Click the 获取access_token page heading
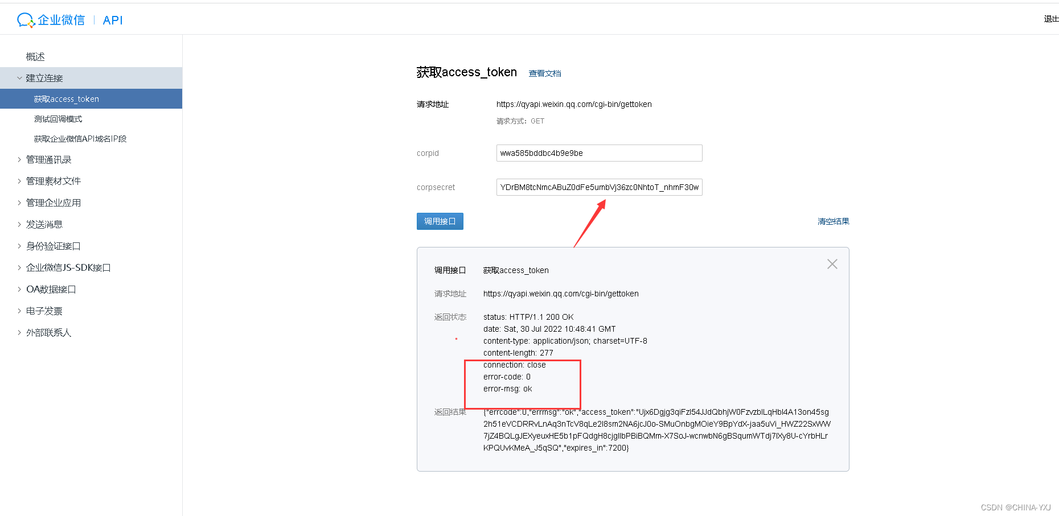 pyautogui.click(x=467, y=72)
